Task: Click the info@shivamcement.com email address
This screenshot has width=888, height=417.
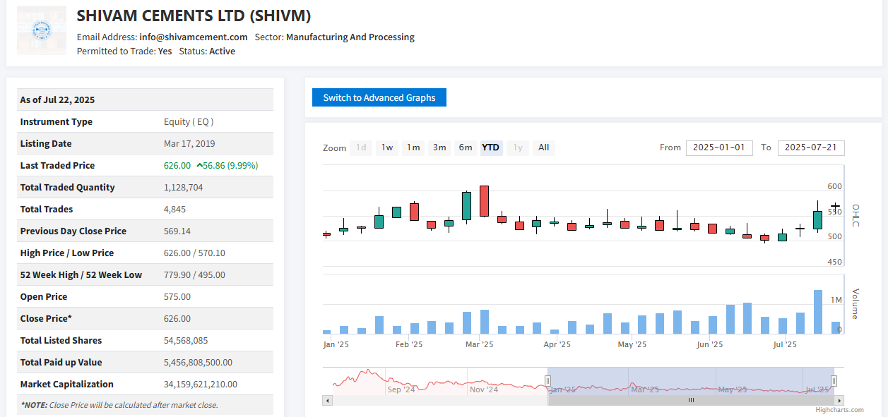Action: point(194,37)
